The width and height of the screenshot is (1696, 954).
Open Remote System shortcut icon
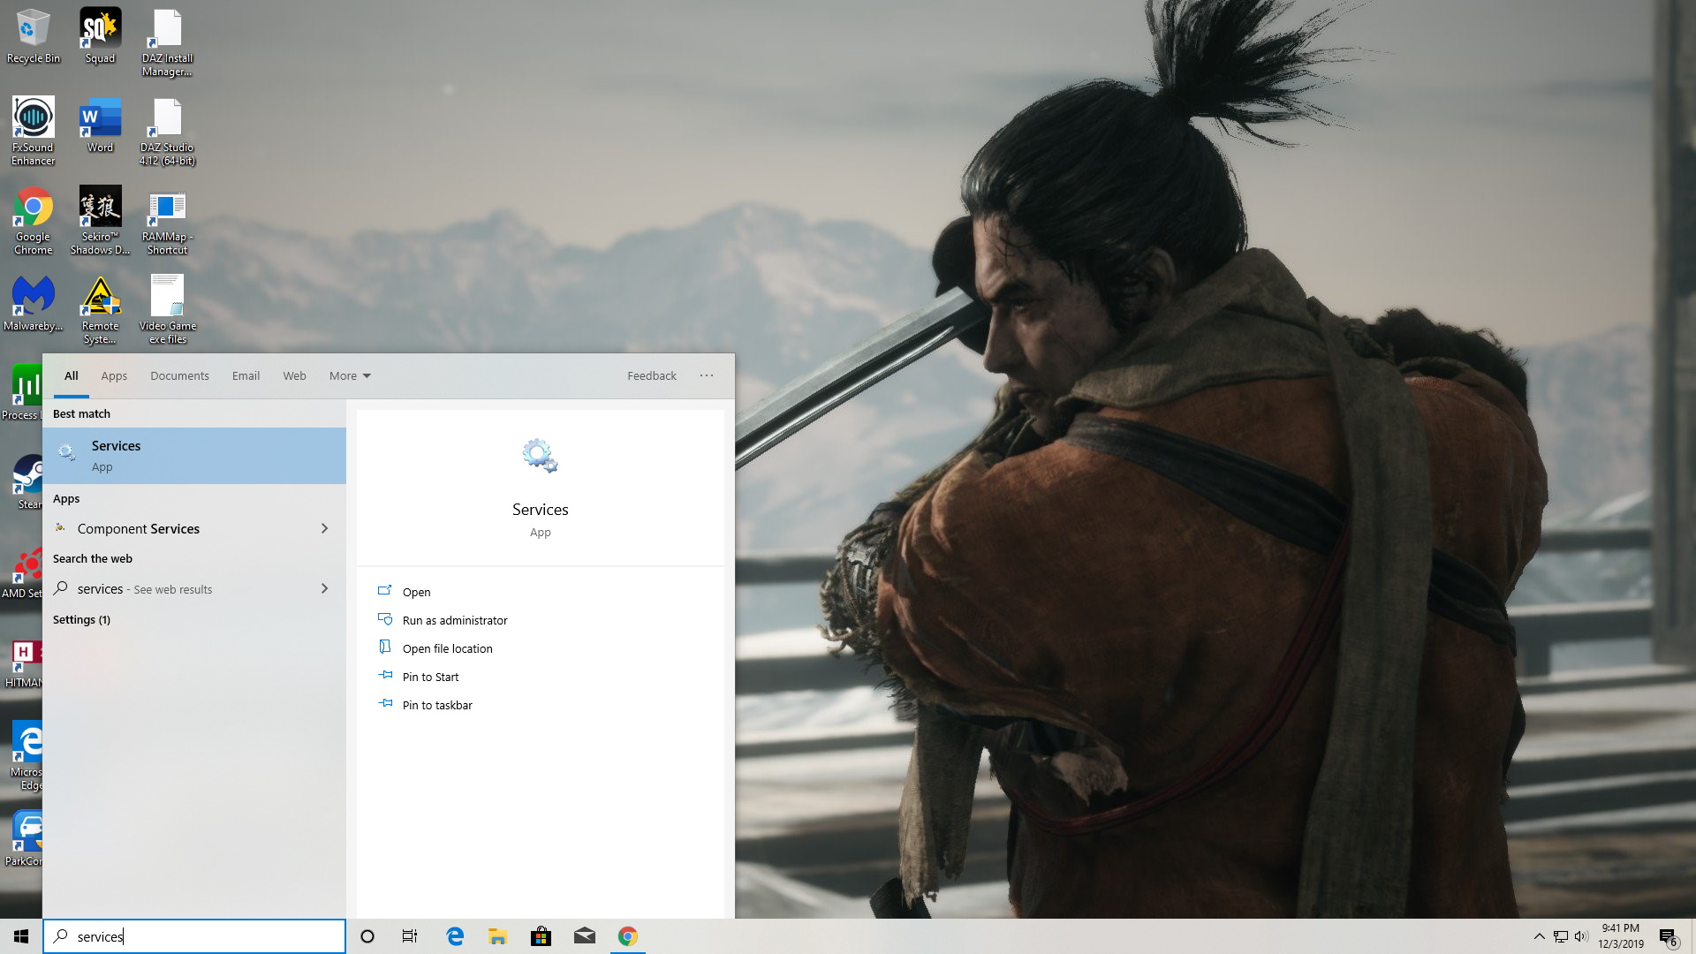pos(100,310)
